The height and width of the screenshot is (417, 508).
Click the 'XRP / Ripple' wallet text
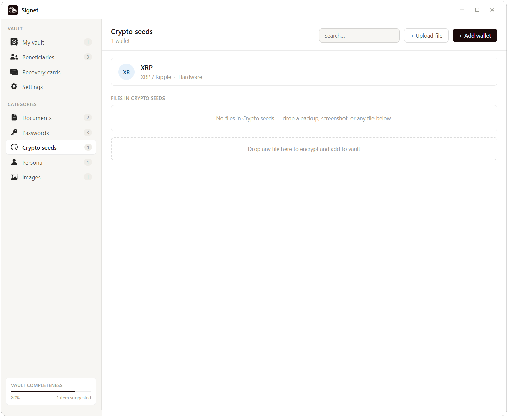click(x=156, y=77)
